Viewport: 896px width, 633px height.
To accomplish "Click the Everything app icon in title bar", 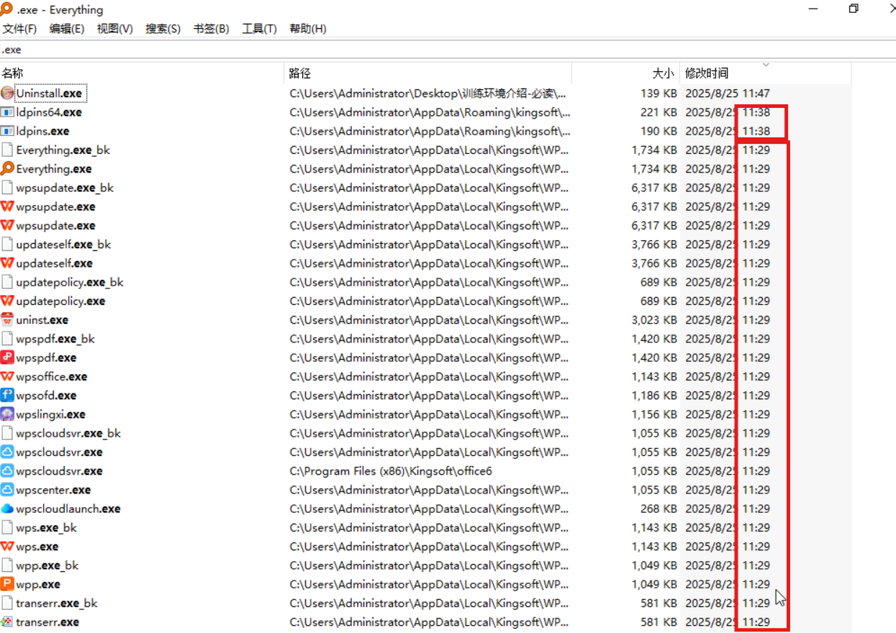I will point(7,9).
